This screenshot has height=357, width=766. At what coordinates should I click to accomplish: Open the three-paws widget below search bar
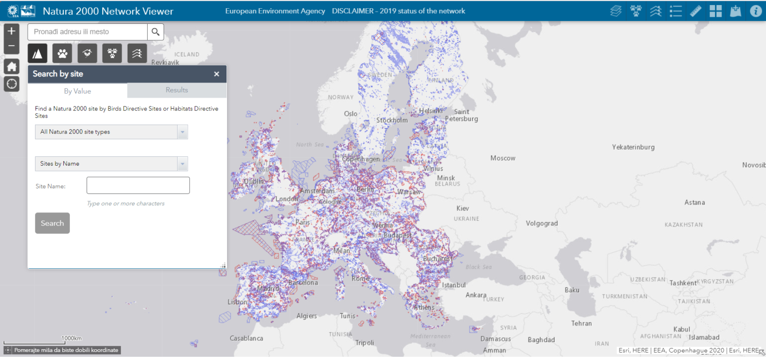click(112, 54)
